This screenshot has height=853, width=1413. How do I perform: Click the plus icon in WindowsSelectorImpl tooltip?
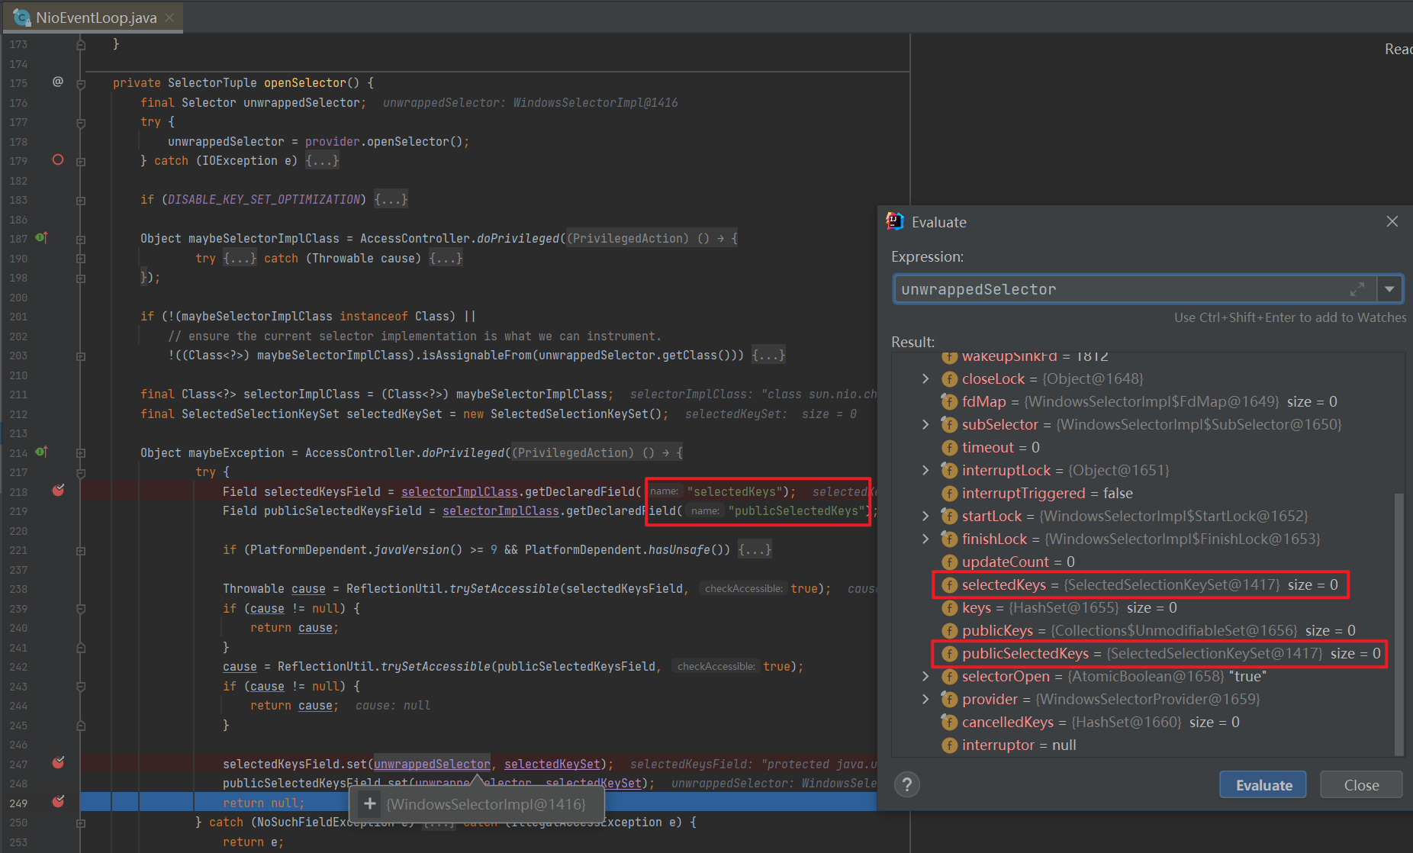click(370, 804)
